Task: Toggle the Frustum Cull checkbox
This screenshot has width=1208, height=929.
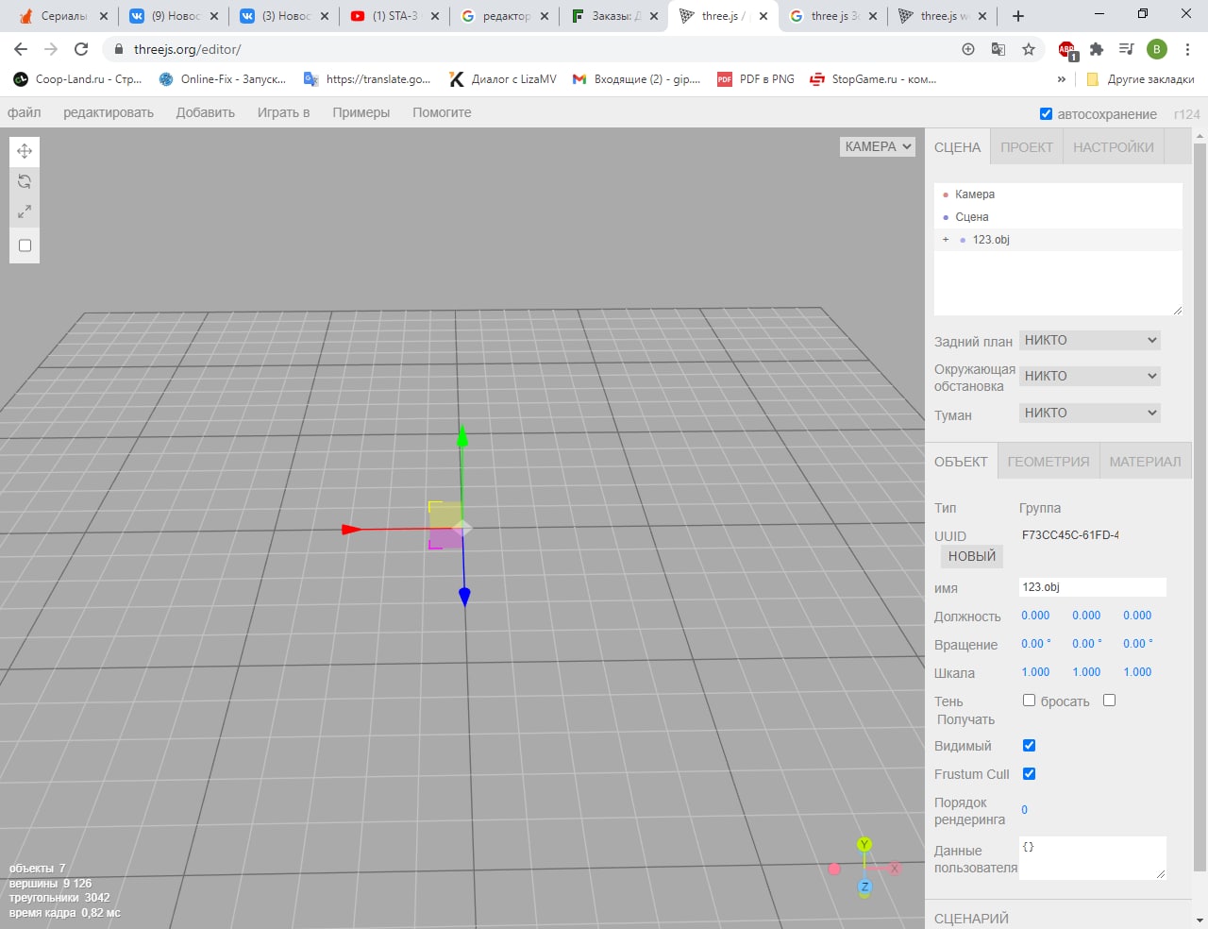Action: (1029, 774)
